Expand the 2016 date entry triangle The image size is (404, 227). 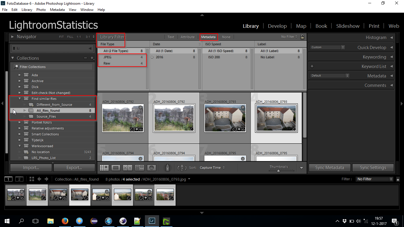pos(153,57)
